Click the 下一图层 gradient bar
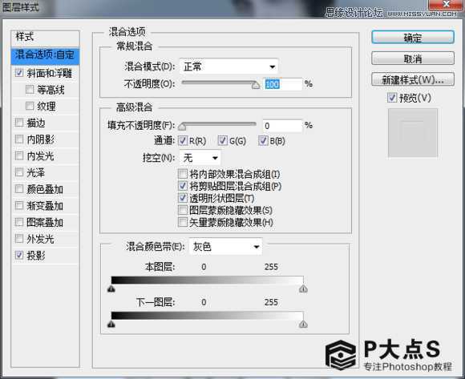Screen dimensions: 465x379 pos(207,316)
